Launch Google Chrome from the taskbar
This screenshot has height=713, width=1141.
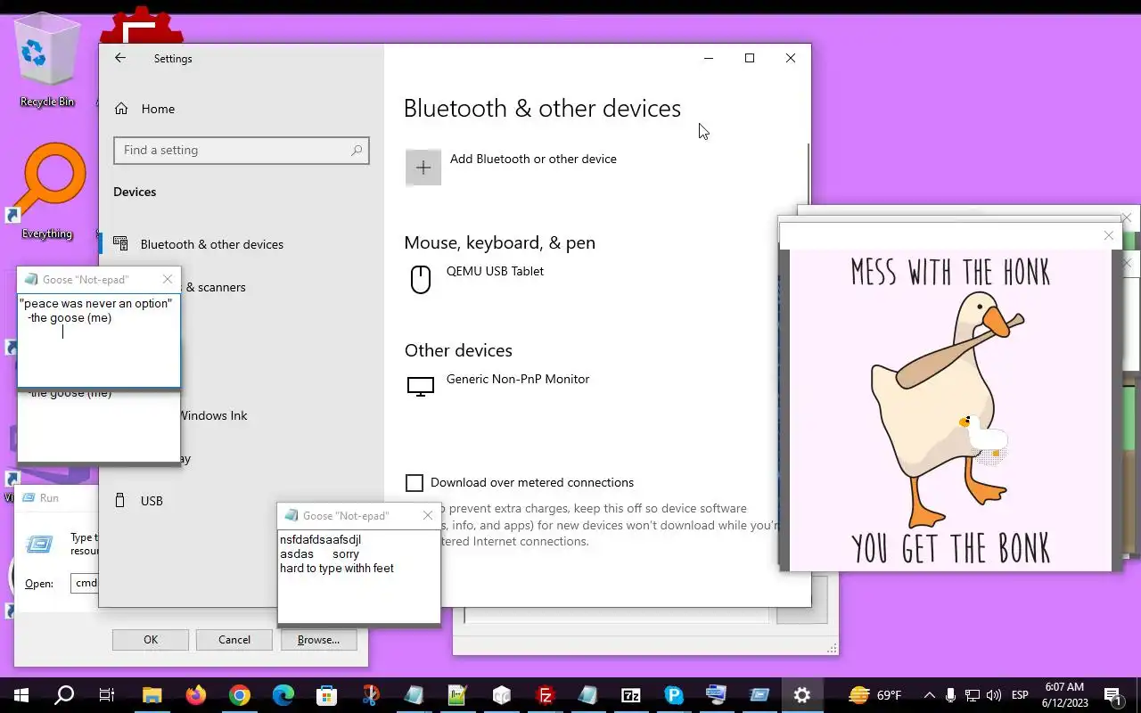[239, 695]
